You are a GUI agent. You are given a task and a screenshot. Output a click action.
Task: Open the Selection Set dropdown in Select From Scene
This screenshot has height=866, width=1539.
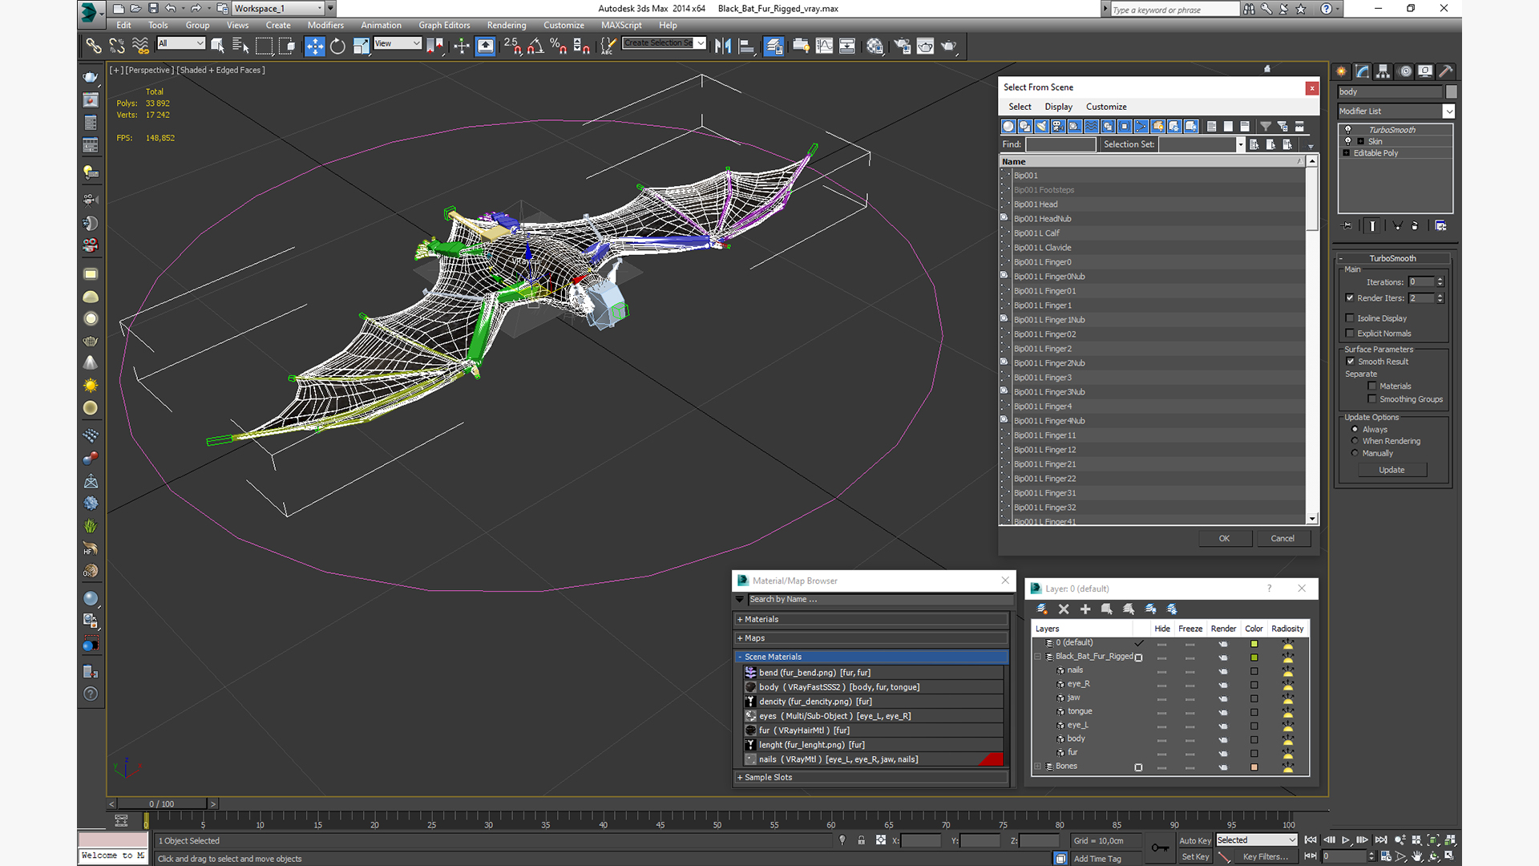tap(1241, 145)
